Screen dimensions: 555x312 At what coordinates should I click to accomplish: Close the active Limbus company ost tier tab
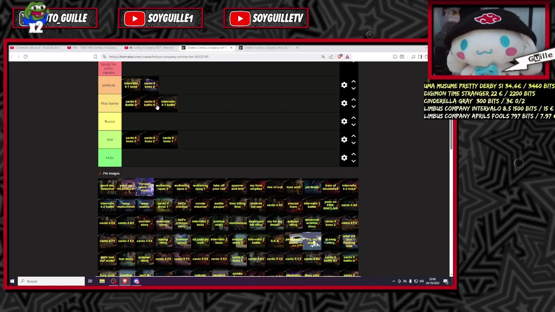(231, 48)
